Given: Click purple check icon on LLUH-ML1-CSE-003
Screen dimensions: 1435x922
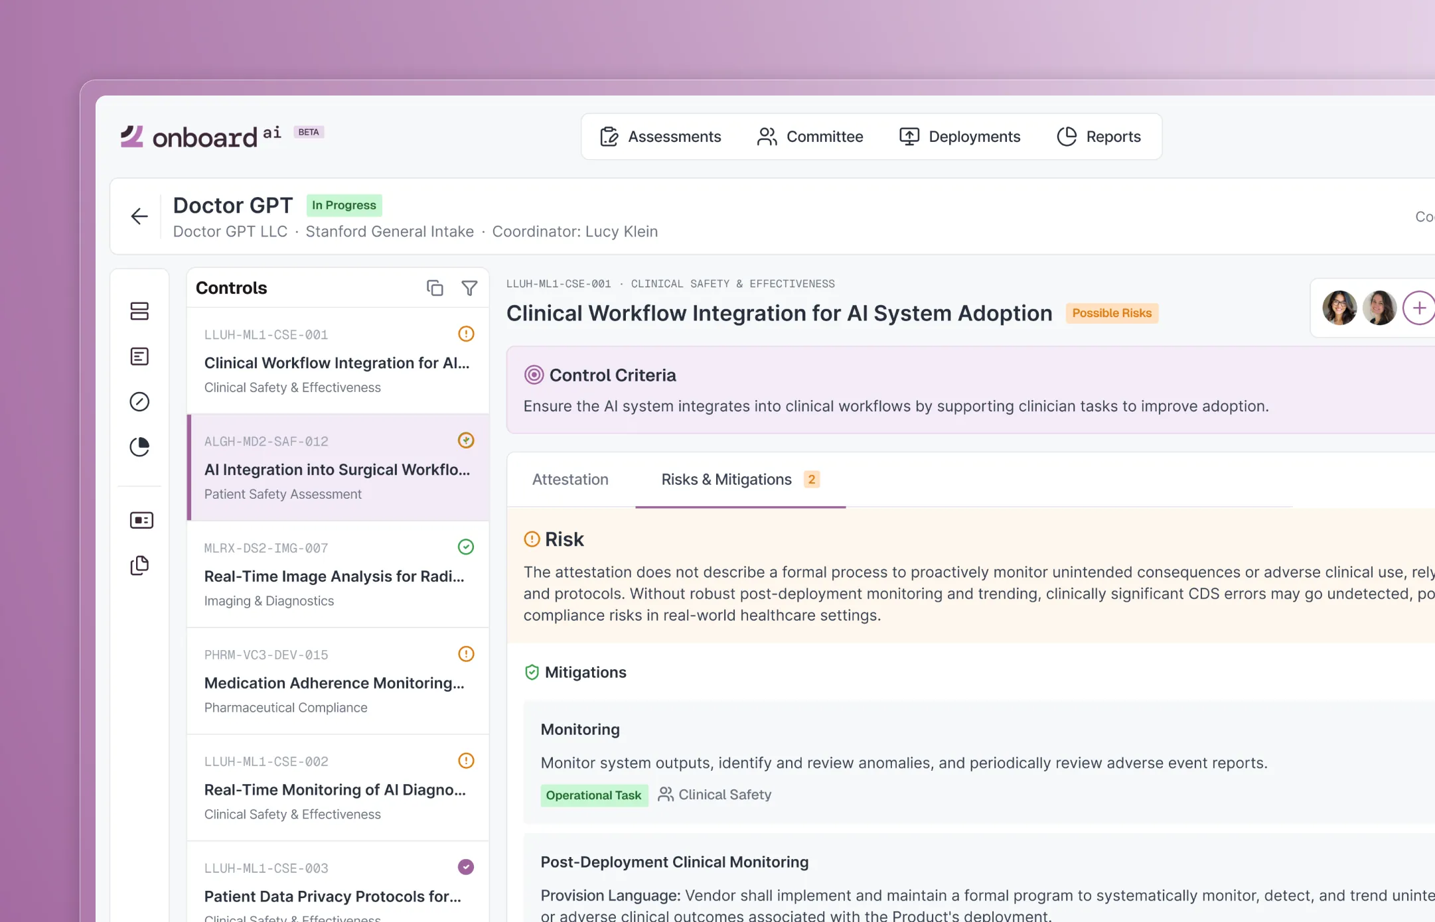Looking at the screenshot, I should pos(466,867).
